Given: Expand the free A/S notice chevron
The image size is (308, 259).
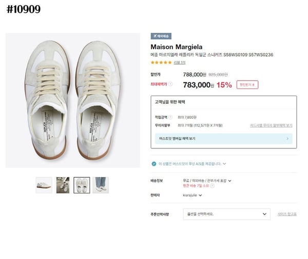Looking at the screenshot, I should pyautogui.click(x=225, y=164).
